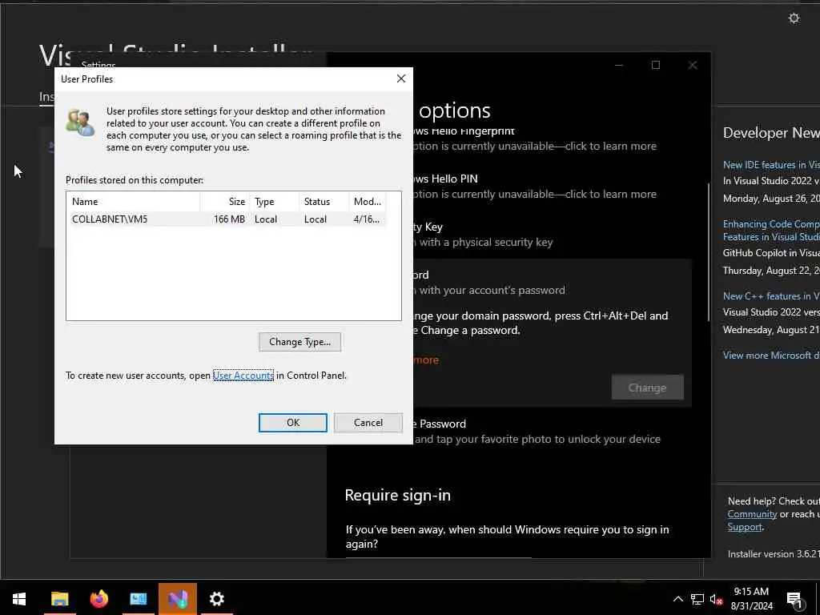Click the Status column header
820x615 pixels.
pyautogui.click(x=324, y=201)
